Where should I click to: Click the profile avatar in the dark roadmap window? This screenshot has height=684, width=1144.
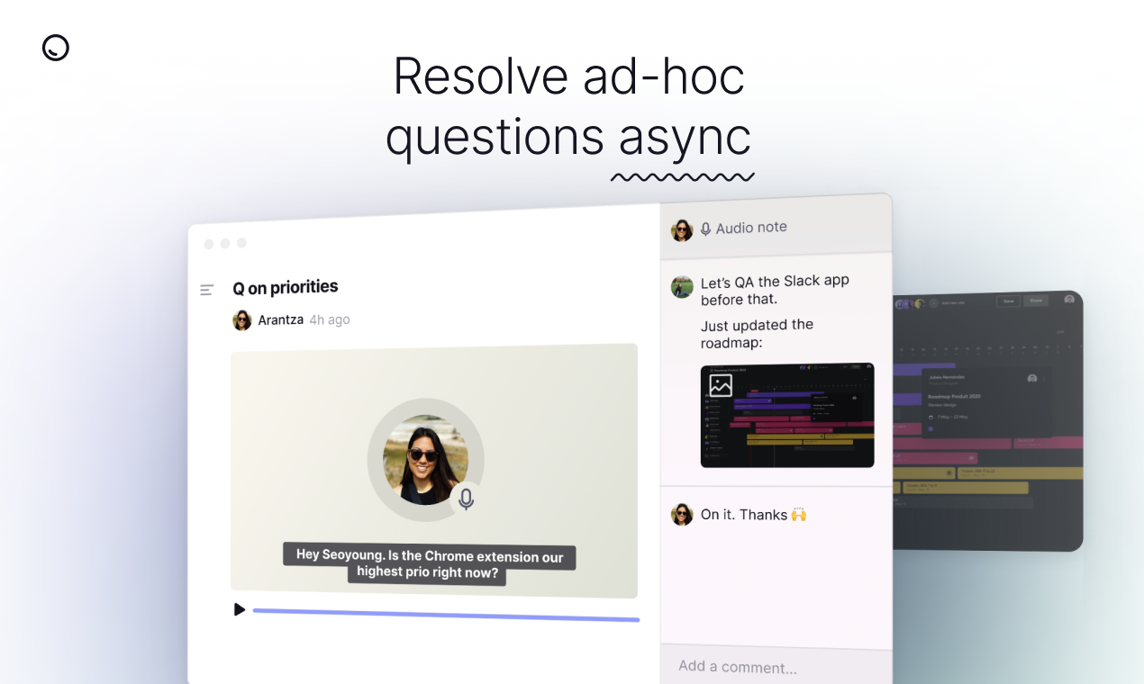(1069, 300)
